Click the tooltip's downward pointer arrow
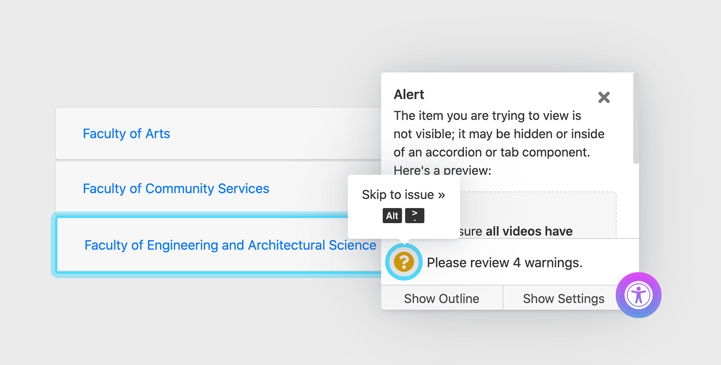The height and width of the screenshot is (365, 721). point(404,242)
